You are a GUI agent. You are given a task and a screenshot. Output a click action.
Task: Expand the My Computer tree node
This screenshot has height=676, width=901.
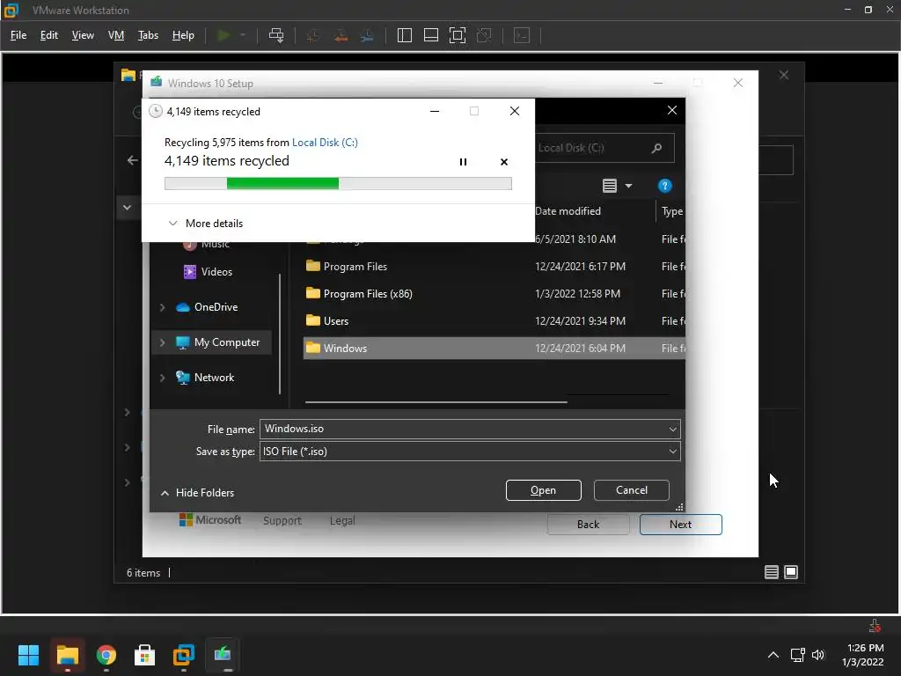[162, 342]
